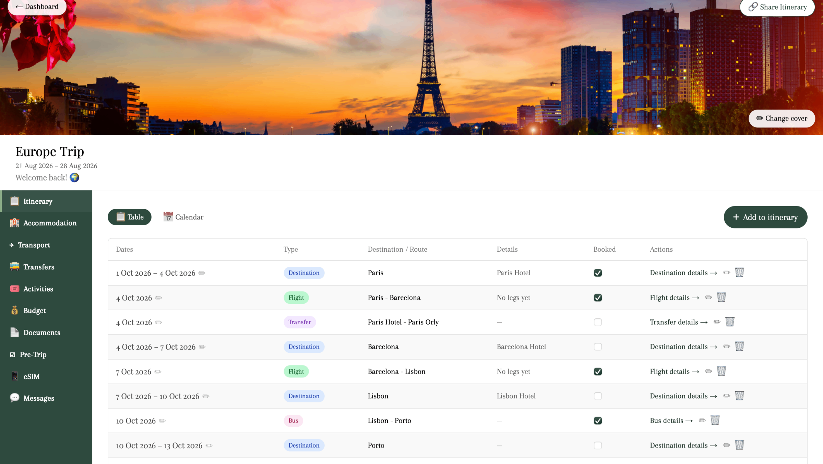Check Booked for Paris Hotel - Paris Orly transfer
This screenshot has width=823, height=464.
(x=598, y=322)
